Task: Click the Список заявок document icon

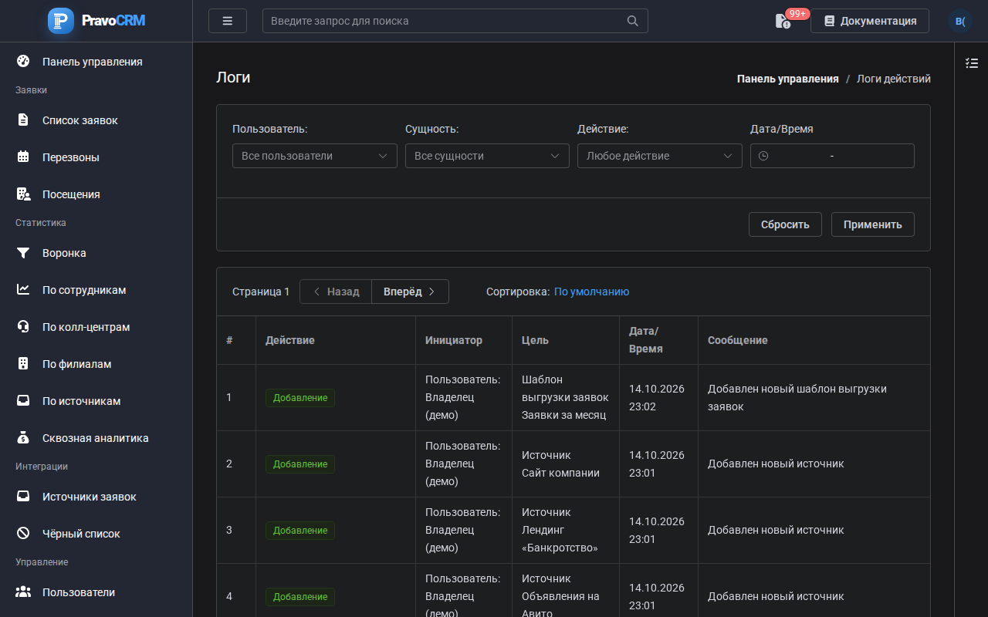Action: coord(23,120)
